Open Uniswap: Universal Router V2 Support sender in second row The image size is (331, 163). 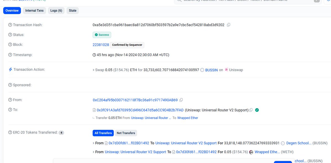(x=135, y=152)
